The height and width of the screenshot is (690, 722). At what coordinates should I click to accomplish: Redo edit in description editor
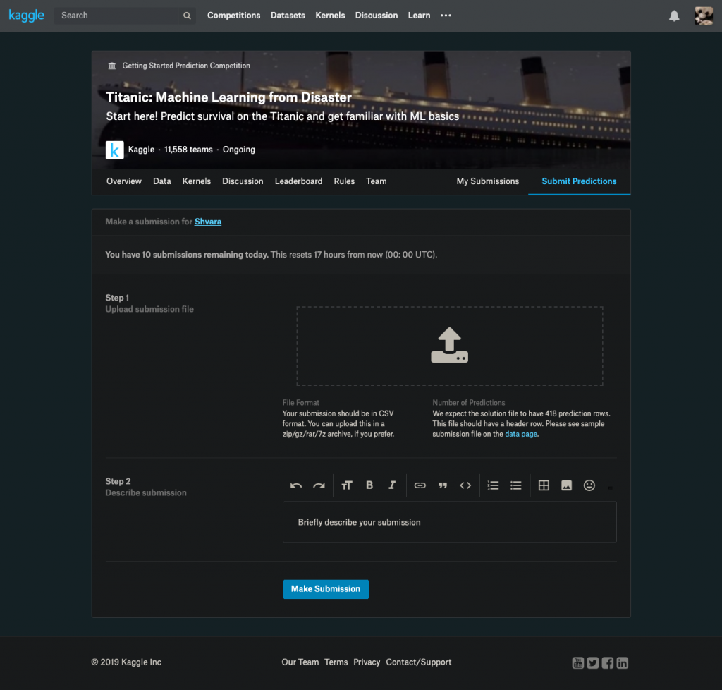[319, 485]
